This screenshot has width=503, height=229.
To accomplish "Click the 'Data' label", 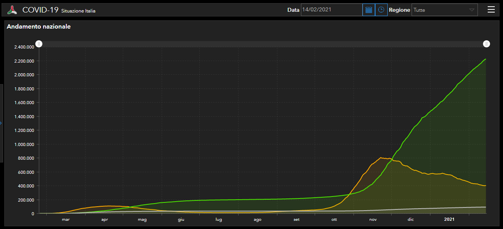I will pyautogui.click(x=293, y=10).
